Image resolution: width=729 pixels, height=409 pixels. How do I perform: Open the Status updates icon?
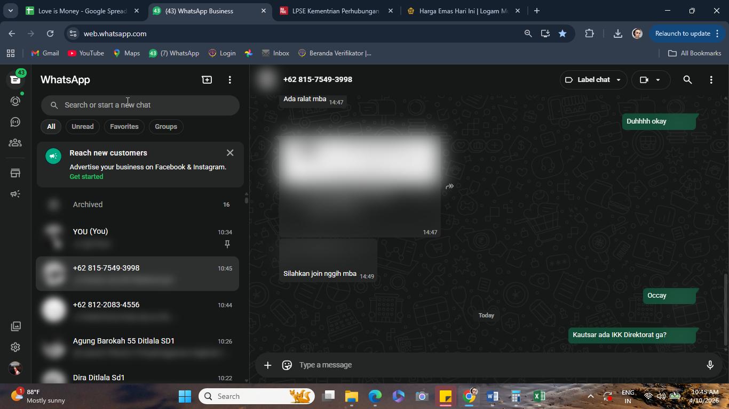click(15, 101)
